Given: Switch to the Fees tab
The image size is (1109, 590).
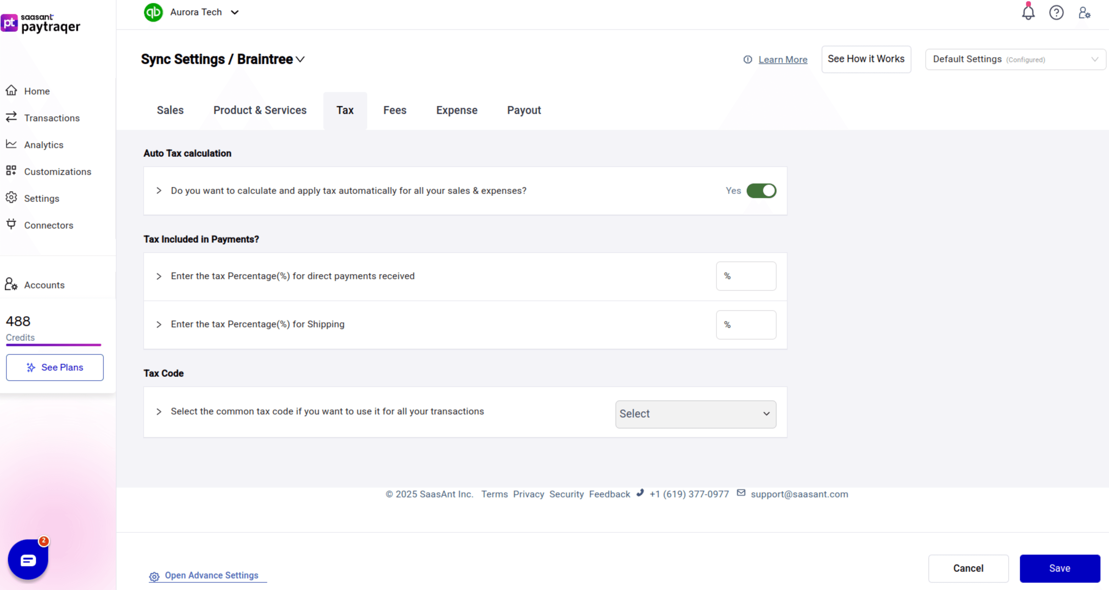Looking at the screenshot, I should coord(394,110).
